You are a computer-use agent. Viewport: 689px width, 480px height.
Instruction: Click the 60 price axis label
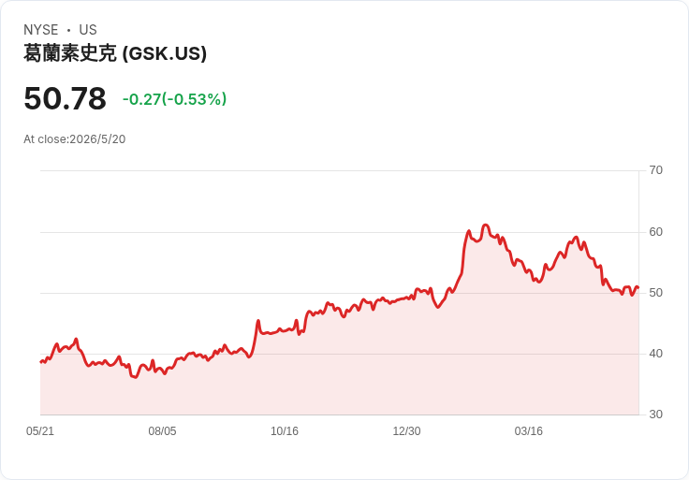(655, 232)
